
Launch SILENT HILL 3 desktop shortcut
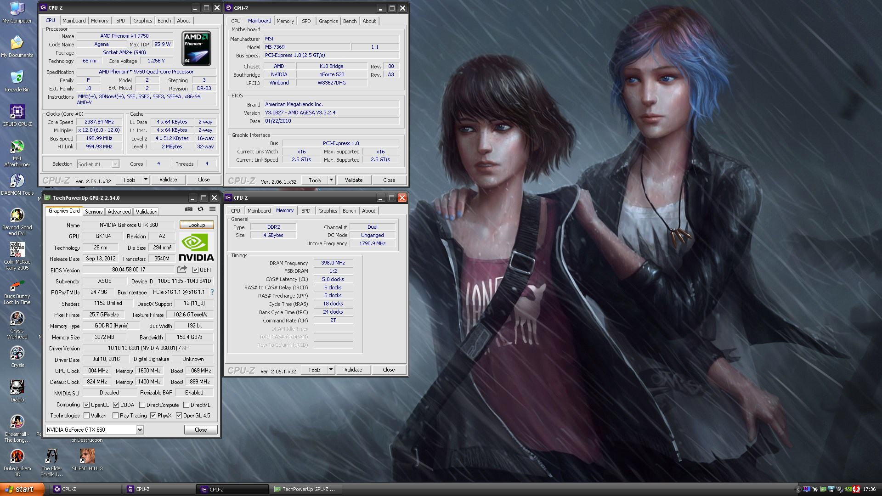pos(87,460)
